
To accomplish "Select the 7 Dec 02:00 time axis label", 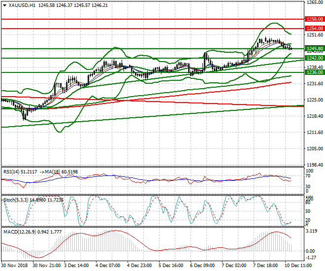I will click(234, 266).
